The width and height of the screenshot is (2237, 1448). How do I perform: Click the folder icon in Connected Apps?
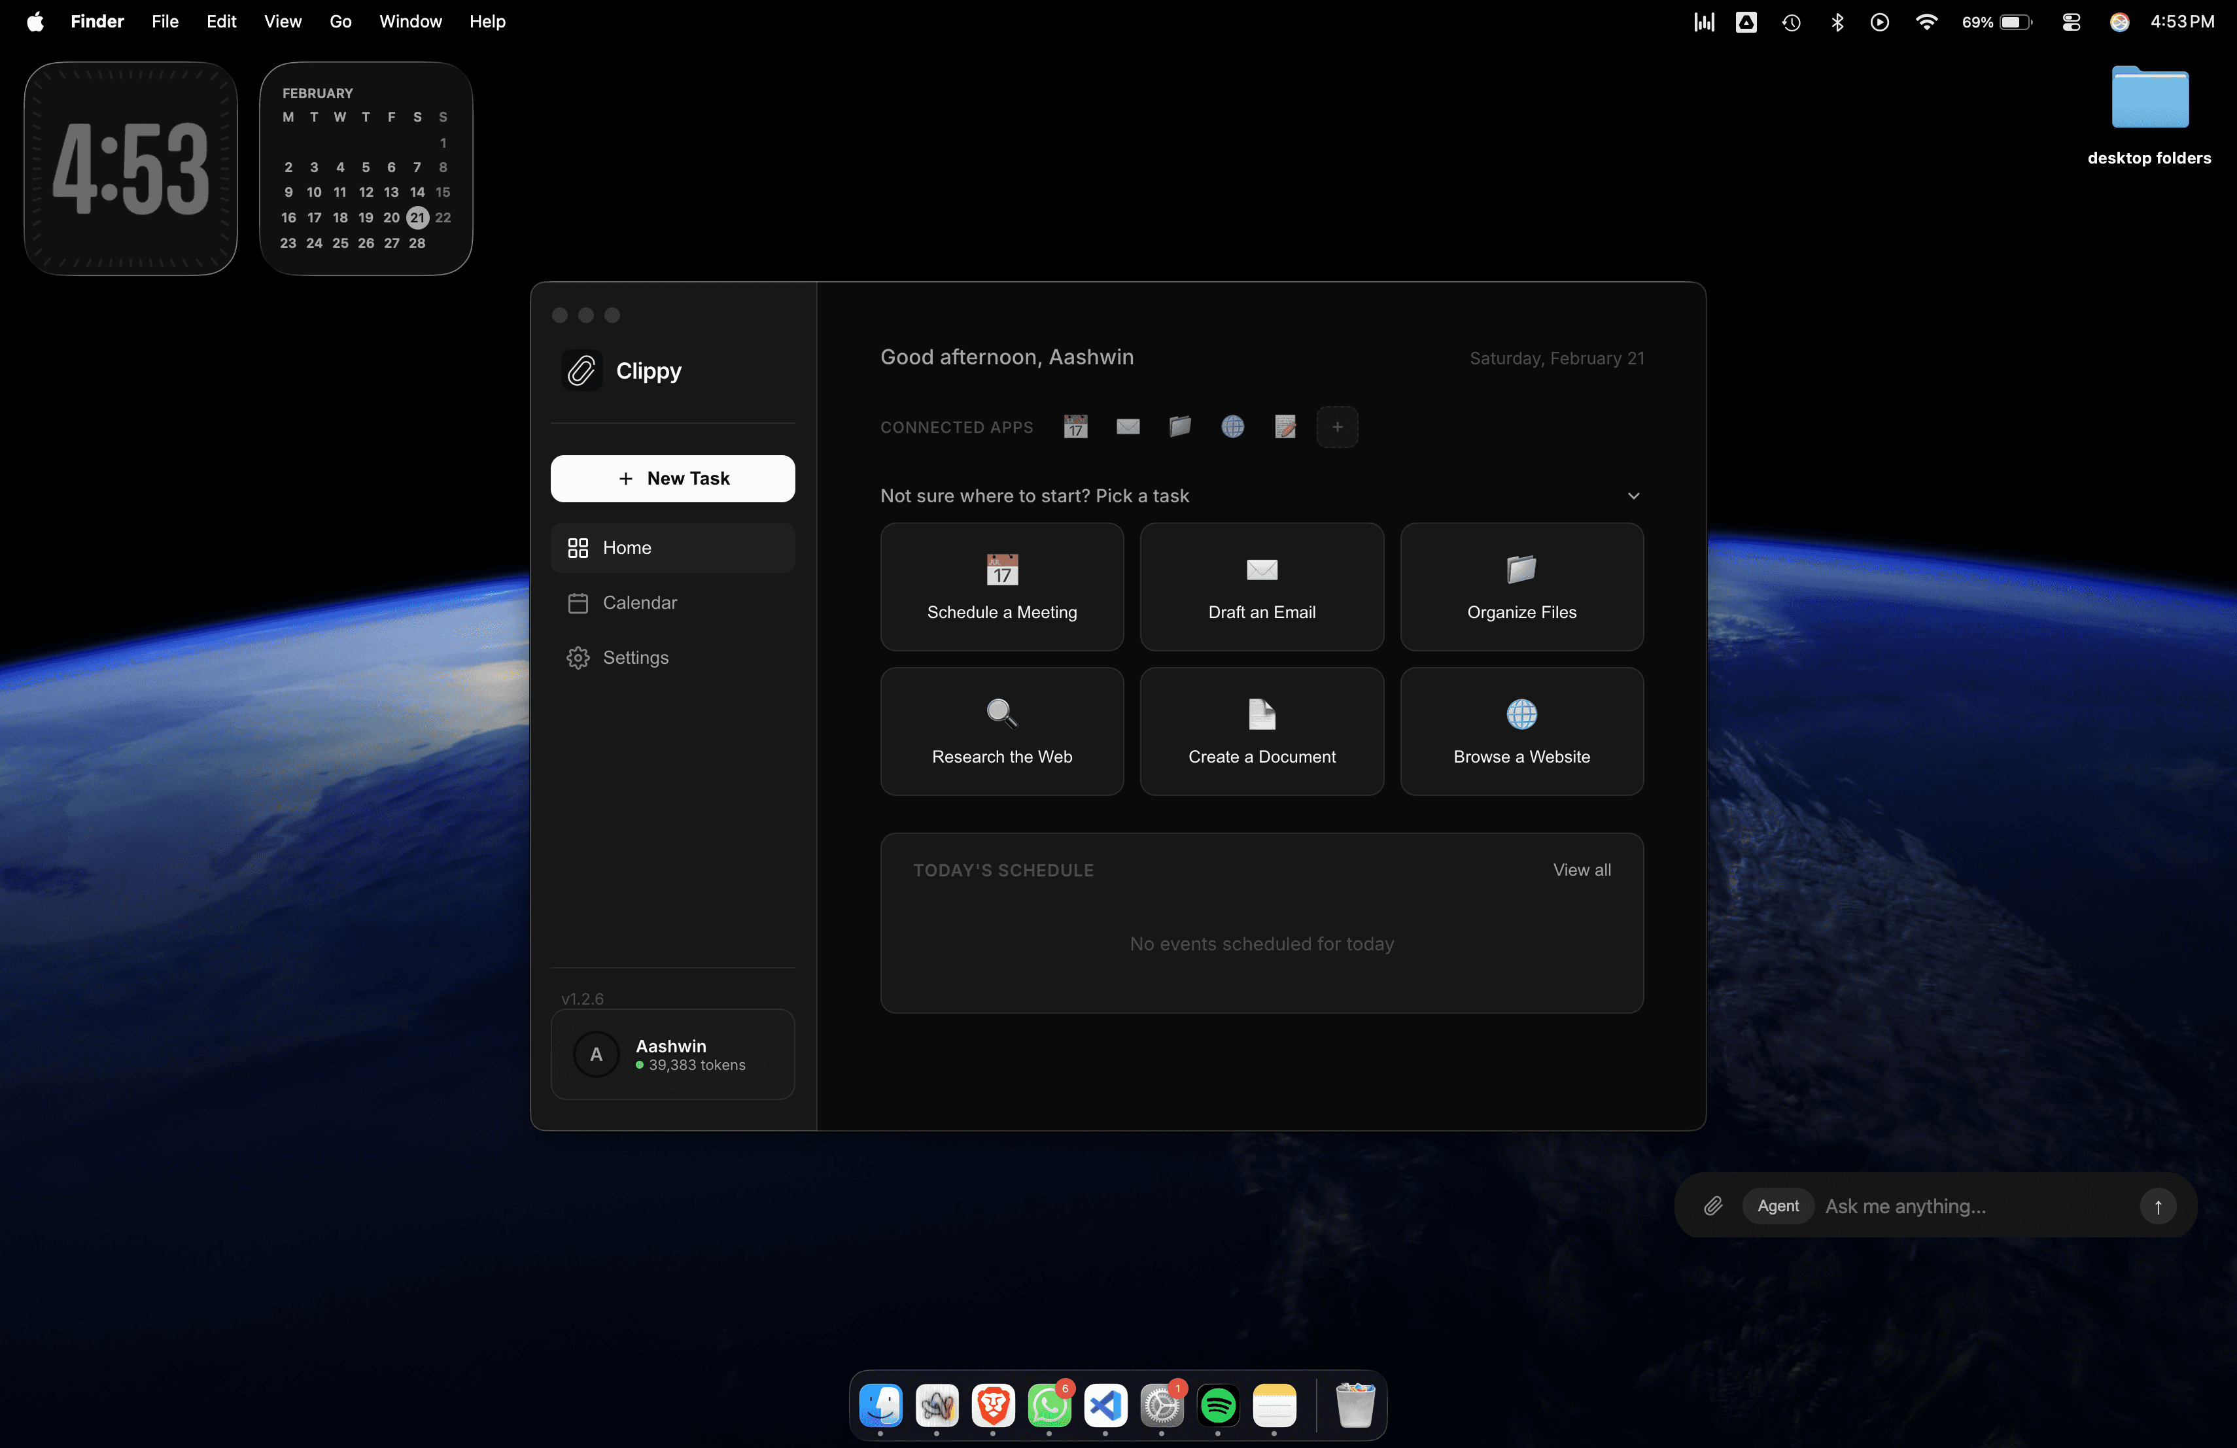pyautogui.click(x=1179, y=426)
